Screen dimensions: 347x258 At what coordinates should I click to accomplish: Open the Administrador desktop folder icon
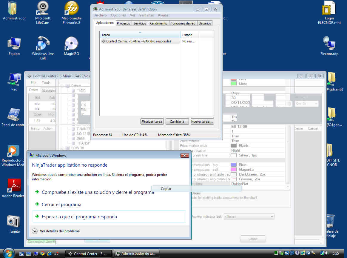(14, 11)
